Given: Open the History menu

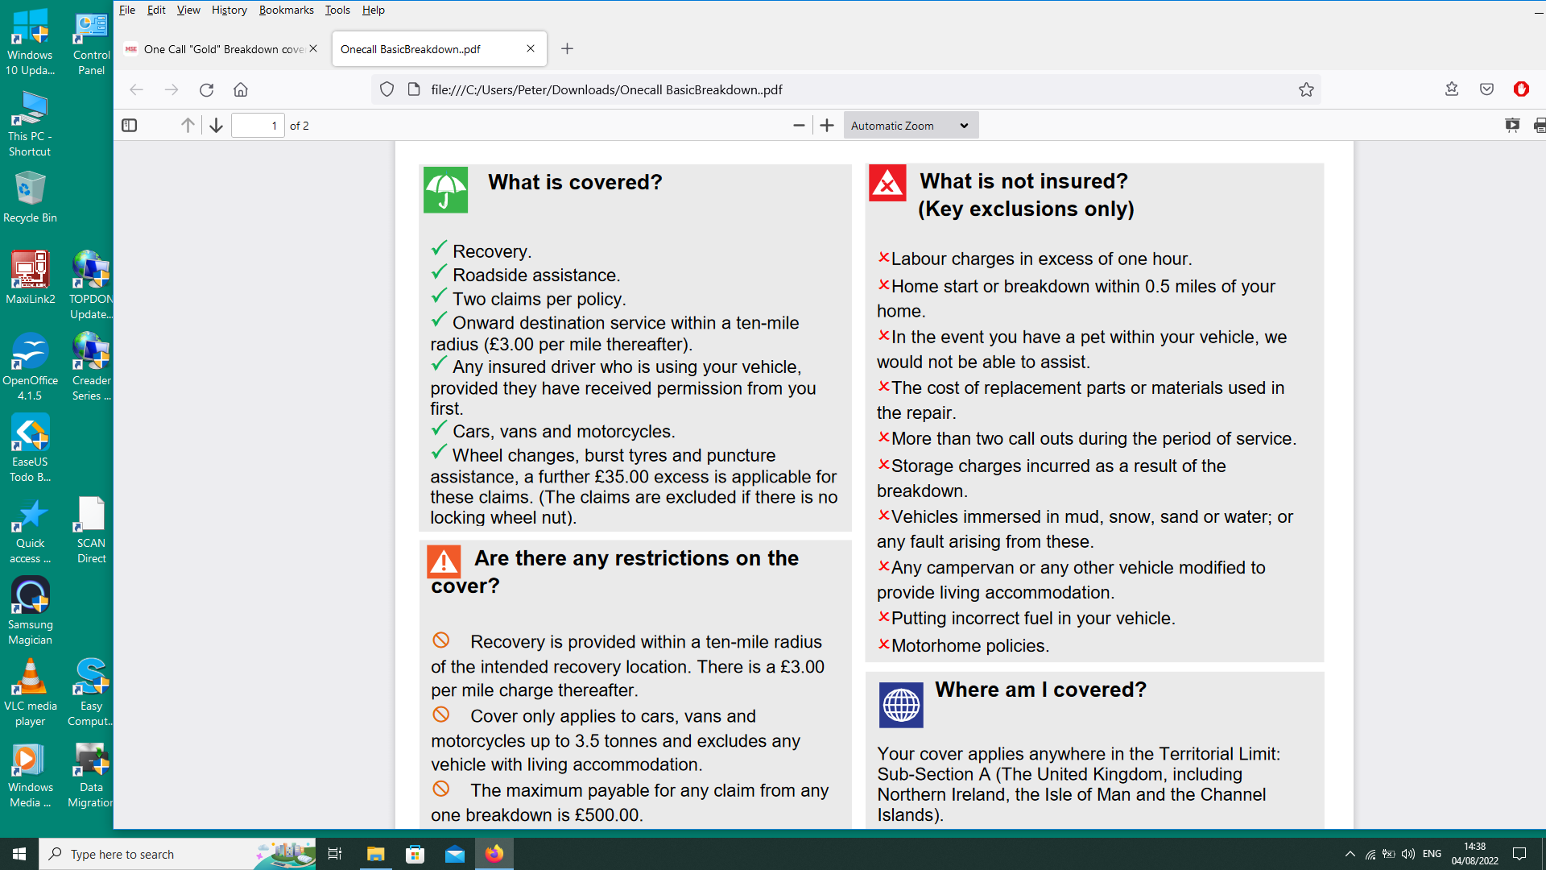Looking at the screenshot, I should click(229, 10).
